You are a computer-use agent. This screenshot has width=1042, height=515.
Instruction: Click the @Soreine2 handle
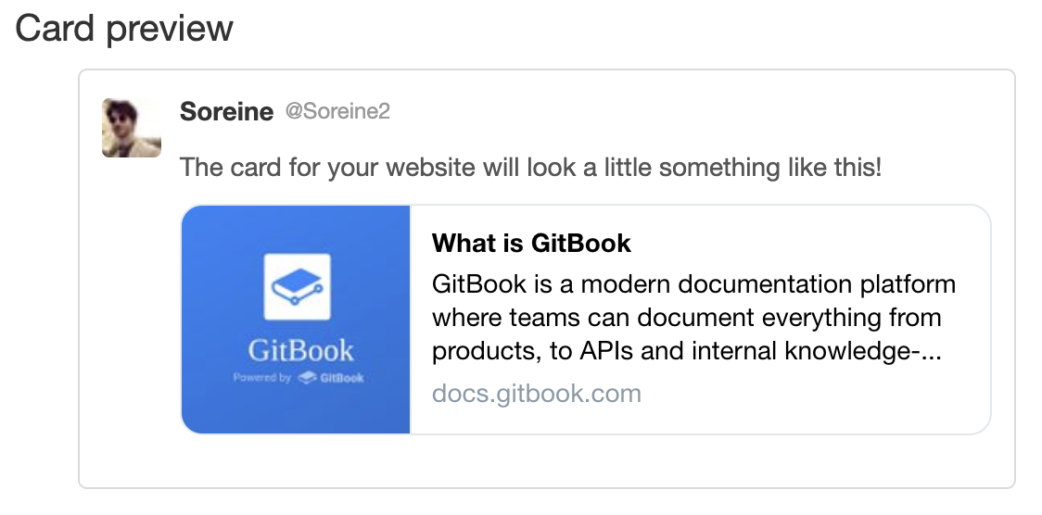337,111
